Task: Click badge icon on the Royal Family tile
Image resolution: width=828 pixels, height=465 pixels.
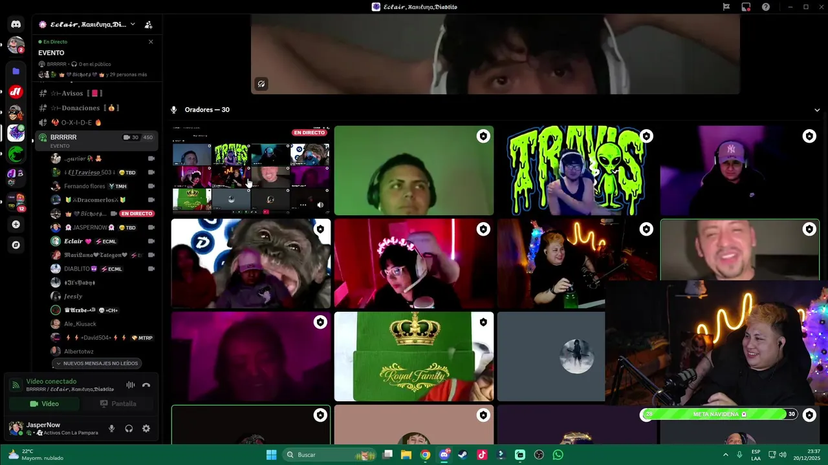Action: tap(483, 322)
